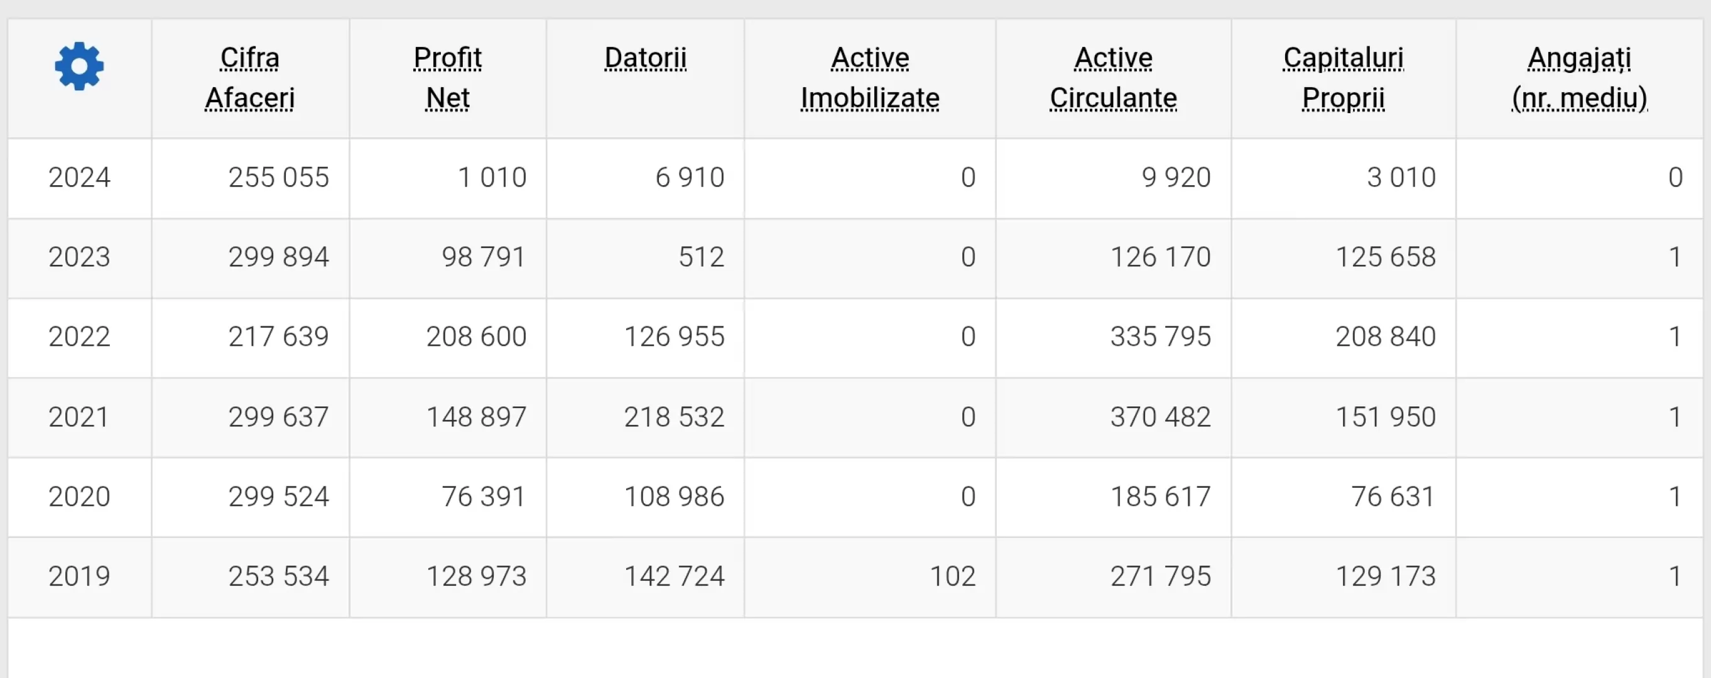This screenshot has height=678, width=1711.
Task: Click the Active Circulante header
Action: tap(1113, 78)
